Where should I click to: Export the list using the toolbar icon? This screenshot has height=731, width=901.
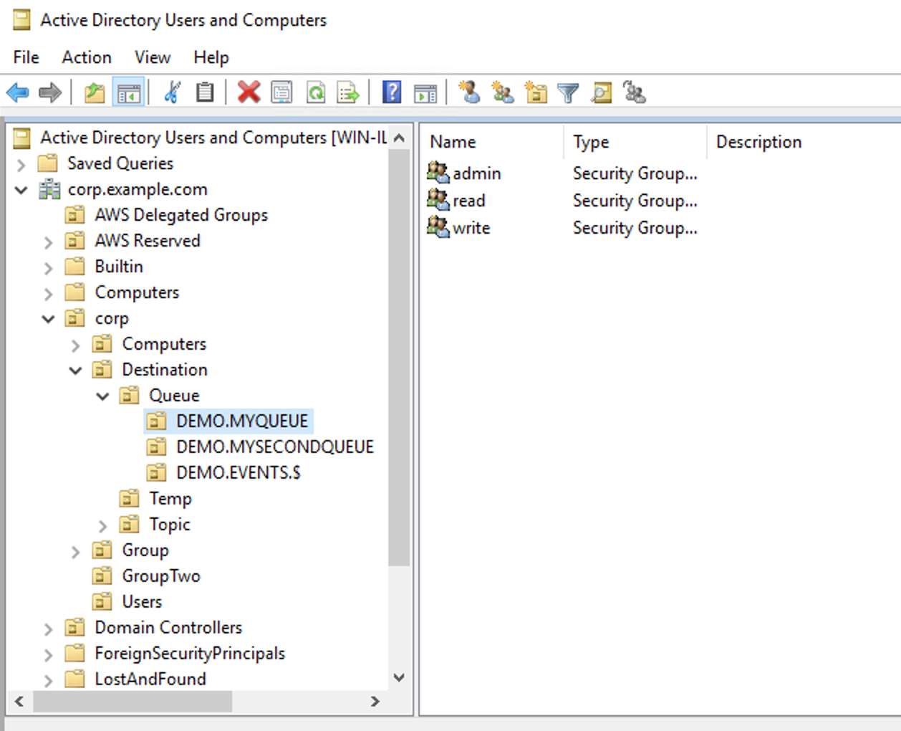tap(348, 92)
